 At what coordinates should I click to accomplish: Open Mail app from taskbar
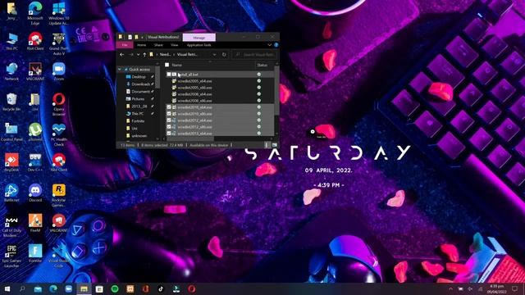[38, 288]
